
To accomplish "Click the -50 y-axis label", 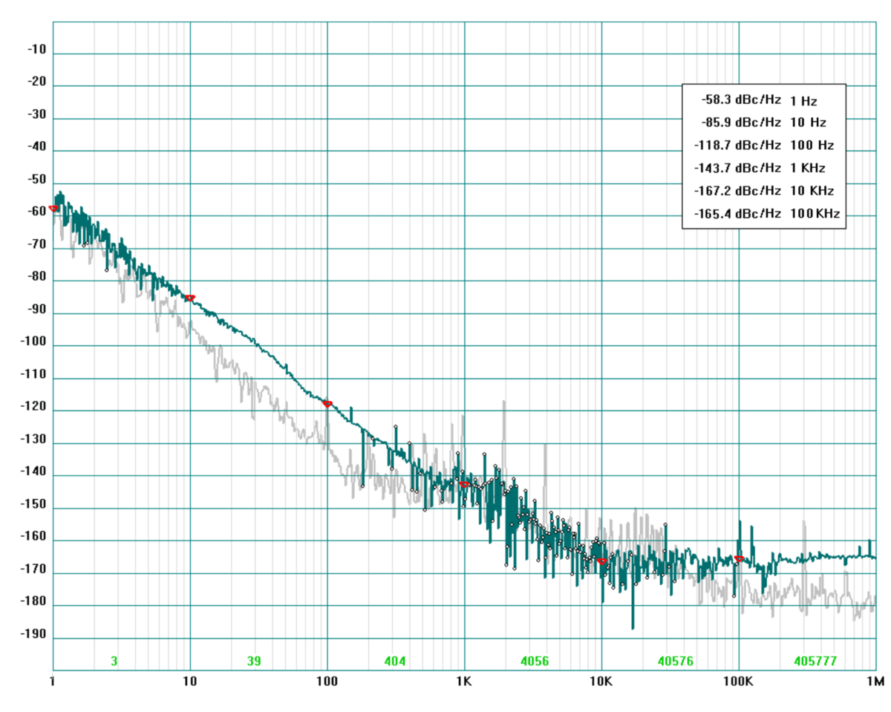I will 37,180.
